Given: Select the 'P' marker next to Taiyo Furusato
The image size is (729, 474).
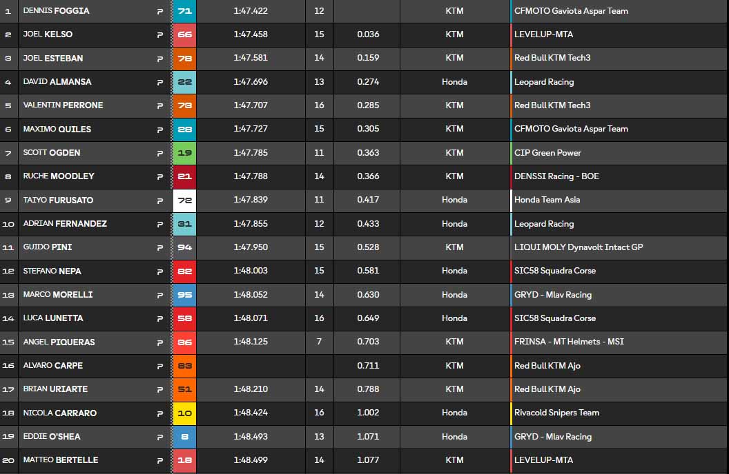Looking at the screenshot, I should pos(160,200).
